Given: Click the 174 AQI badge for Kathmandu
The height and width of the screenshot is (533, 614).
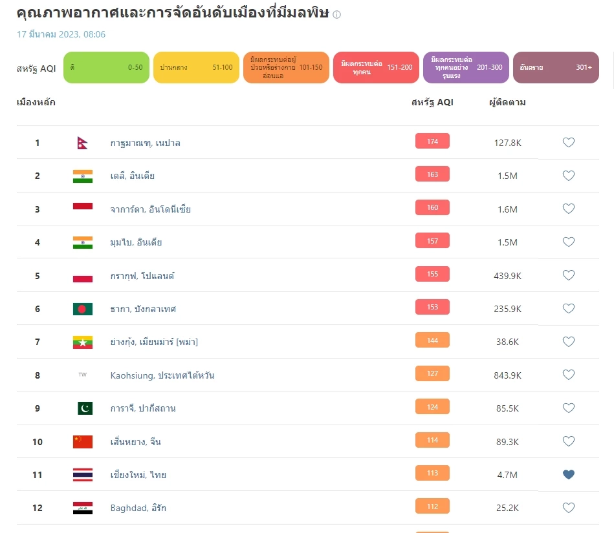Looking at the screenshot, I should 432,141.
